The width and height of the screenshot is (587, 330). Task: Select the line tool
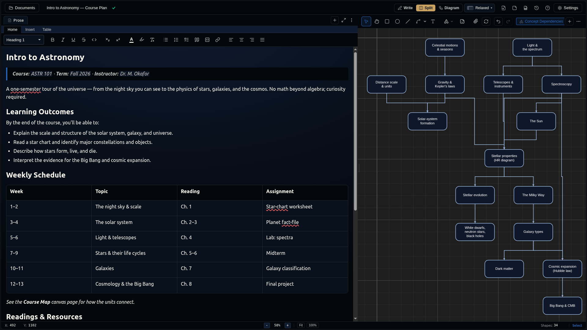[408, 21]
